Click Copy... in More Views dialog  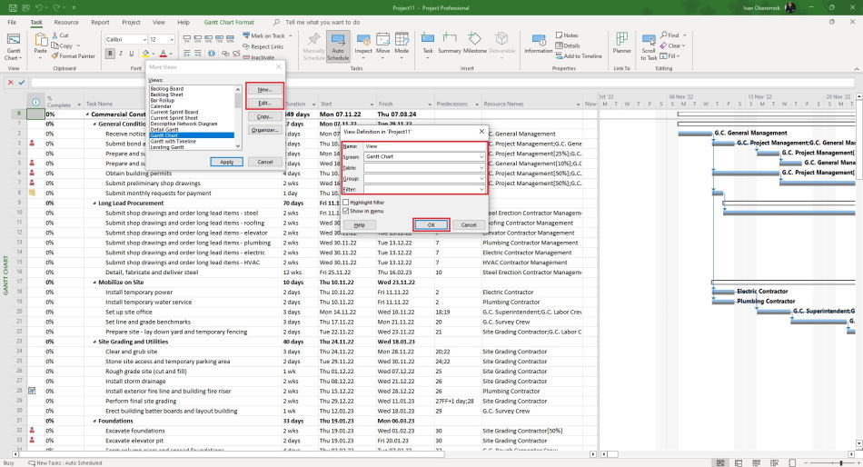coord(264,116)
